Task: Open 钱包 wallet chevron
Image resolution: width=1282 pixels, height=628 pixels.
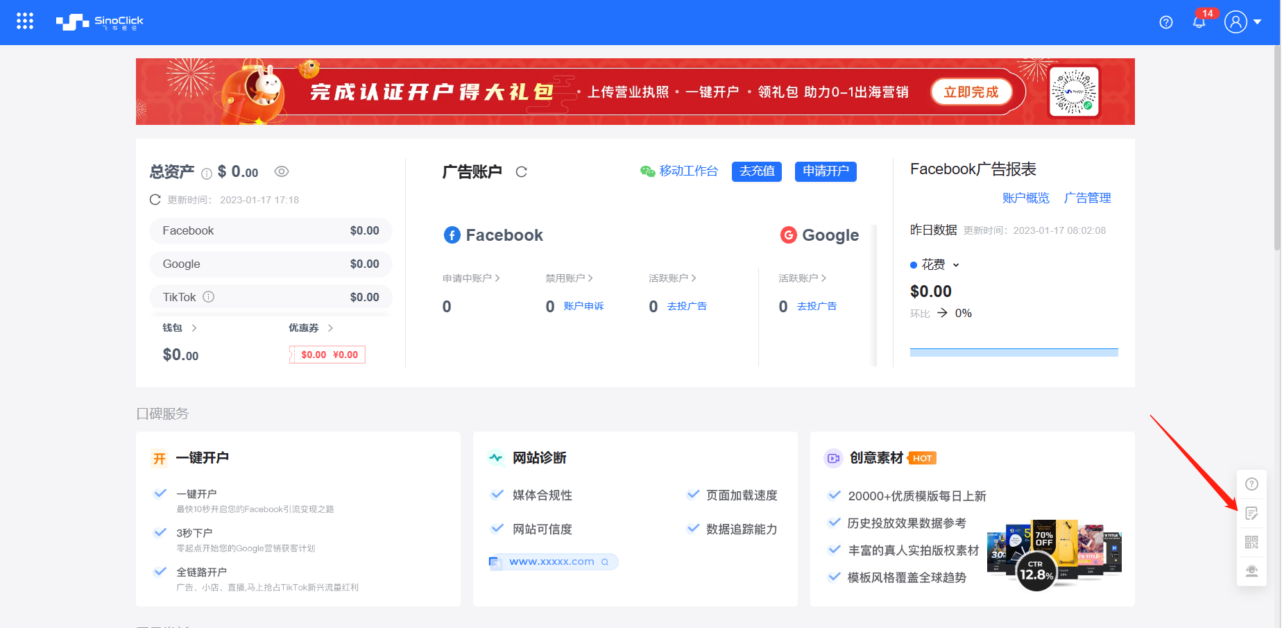Action: [x=194, y=328]
